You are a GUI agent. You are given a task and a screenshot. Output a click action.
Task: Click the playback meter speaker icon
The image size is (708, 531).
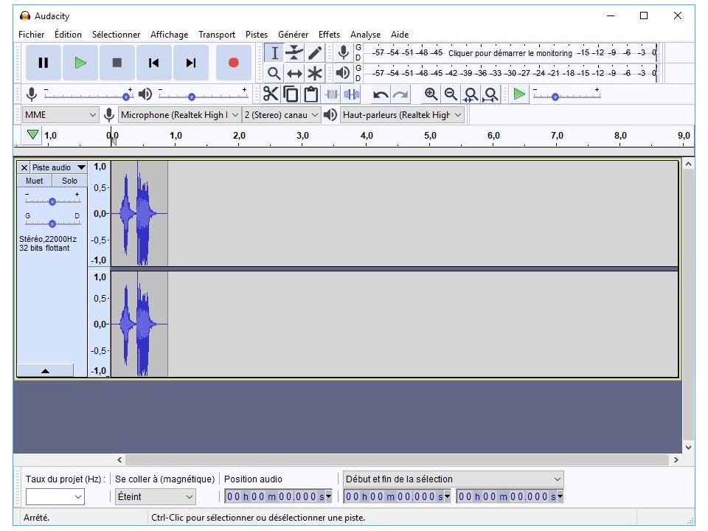point(343,73)
